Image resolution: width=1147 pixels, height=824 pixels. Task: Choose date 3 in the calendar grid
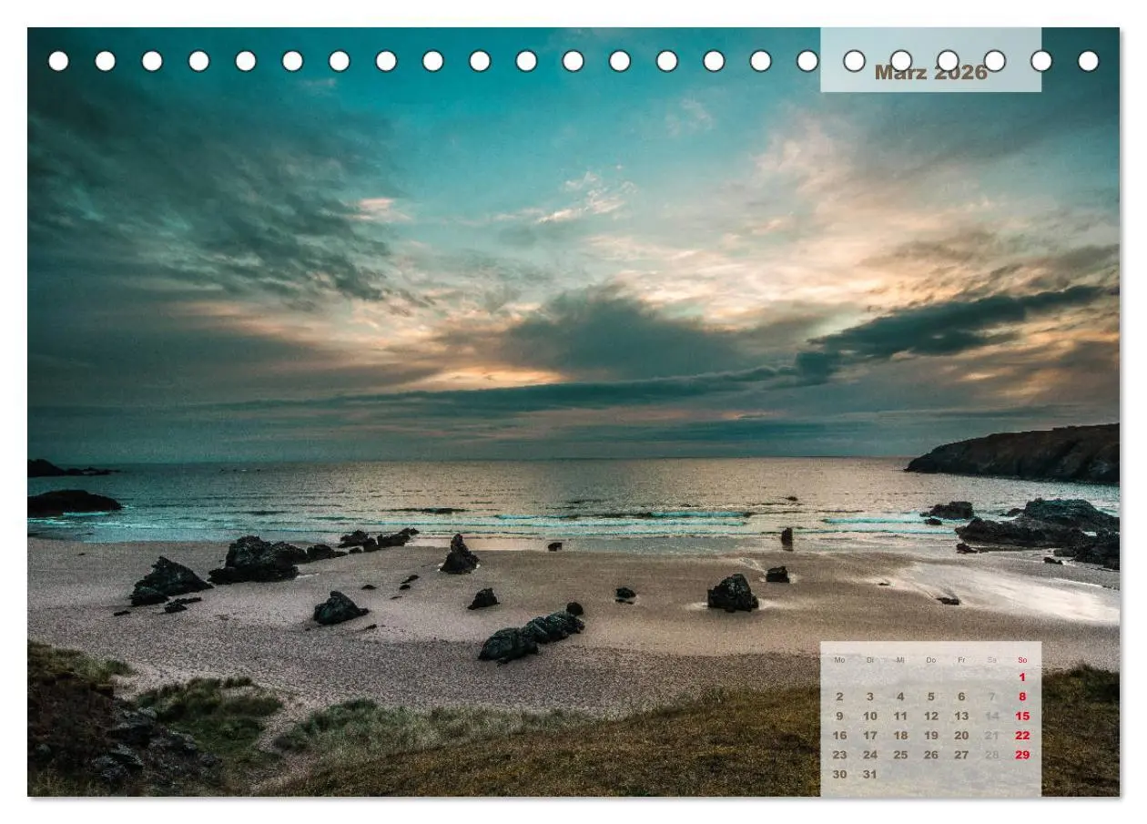coord(870,697)
